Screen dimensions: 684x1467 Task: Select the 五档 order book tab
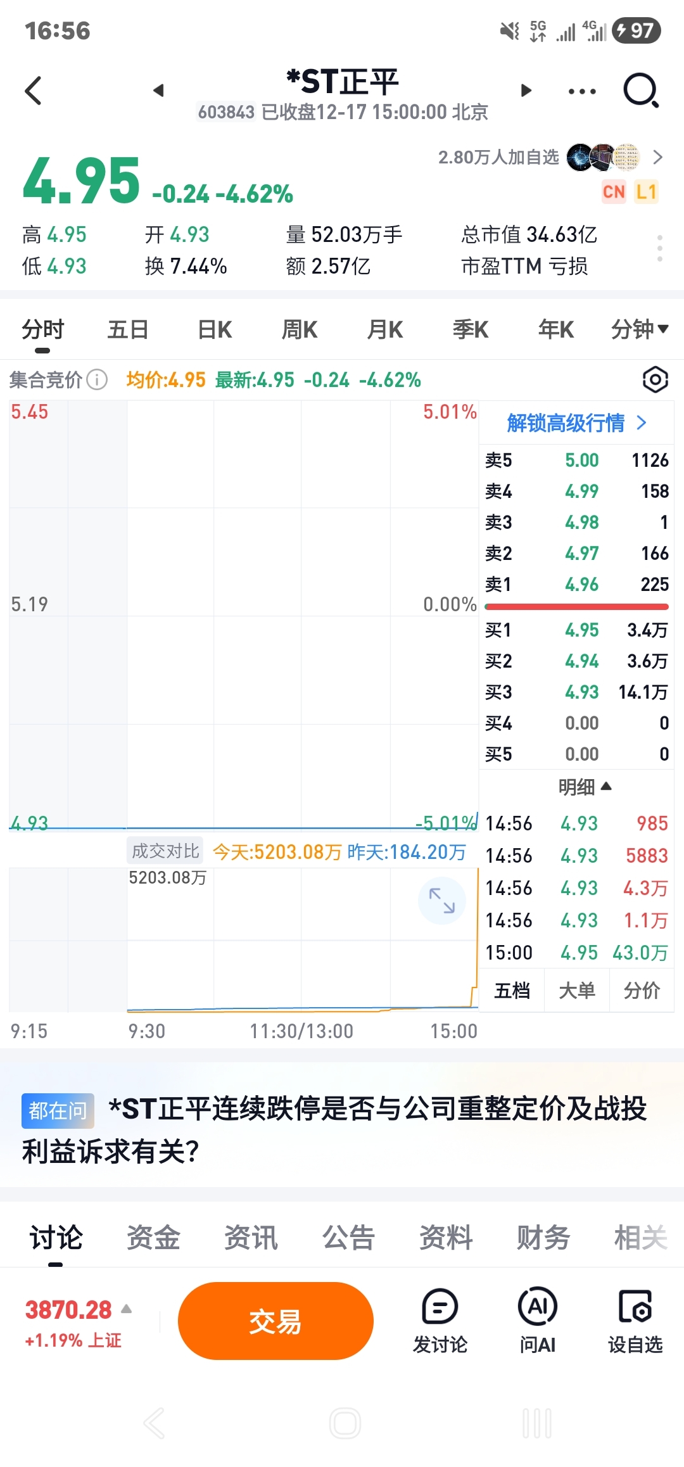click(512, 990)
